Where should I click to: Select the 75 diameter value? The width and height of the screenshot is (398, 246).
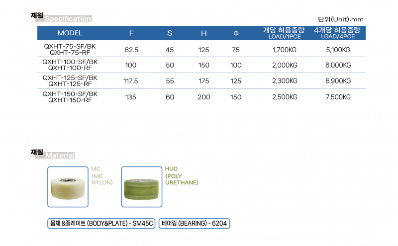click(x=236, y=50)
